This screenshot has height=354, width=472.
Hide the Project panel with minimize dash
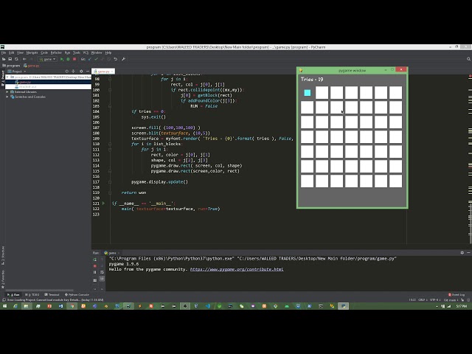[88, 72]
